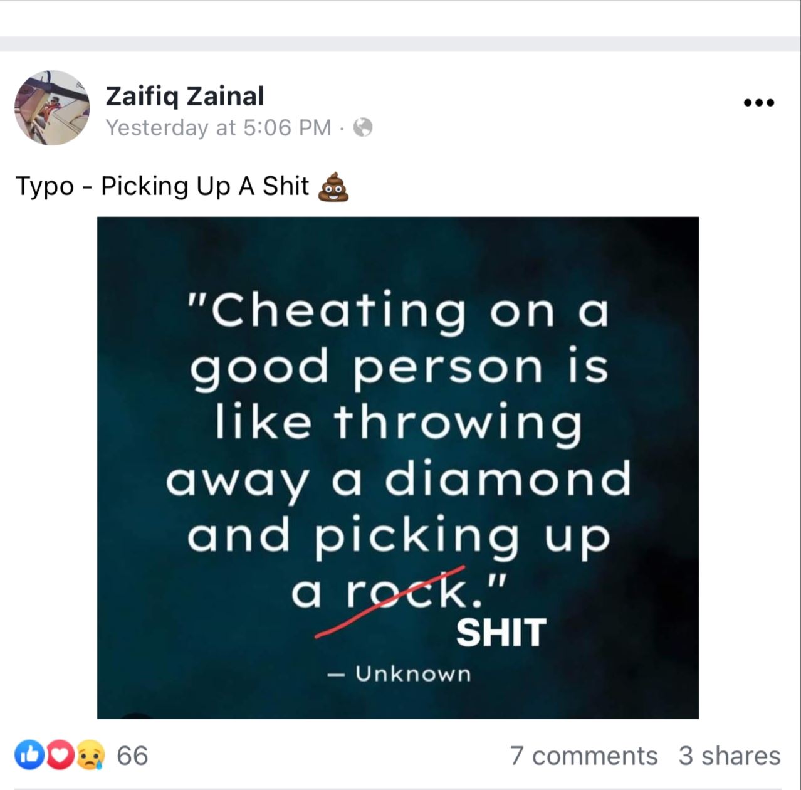Open the cheating quote image
Viewport: 801px width, 790px height.
pyautogui.click(x=398, y=468)
